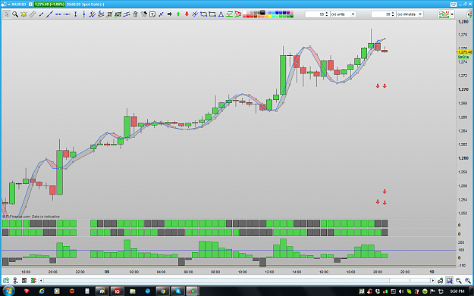Activate the magnifying glass zoom tool
Viewport: 474px width, 296px height.
click(15, 14)
